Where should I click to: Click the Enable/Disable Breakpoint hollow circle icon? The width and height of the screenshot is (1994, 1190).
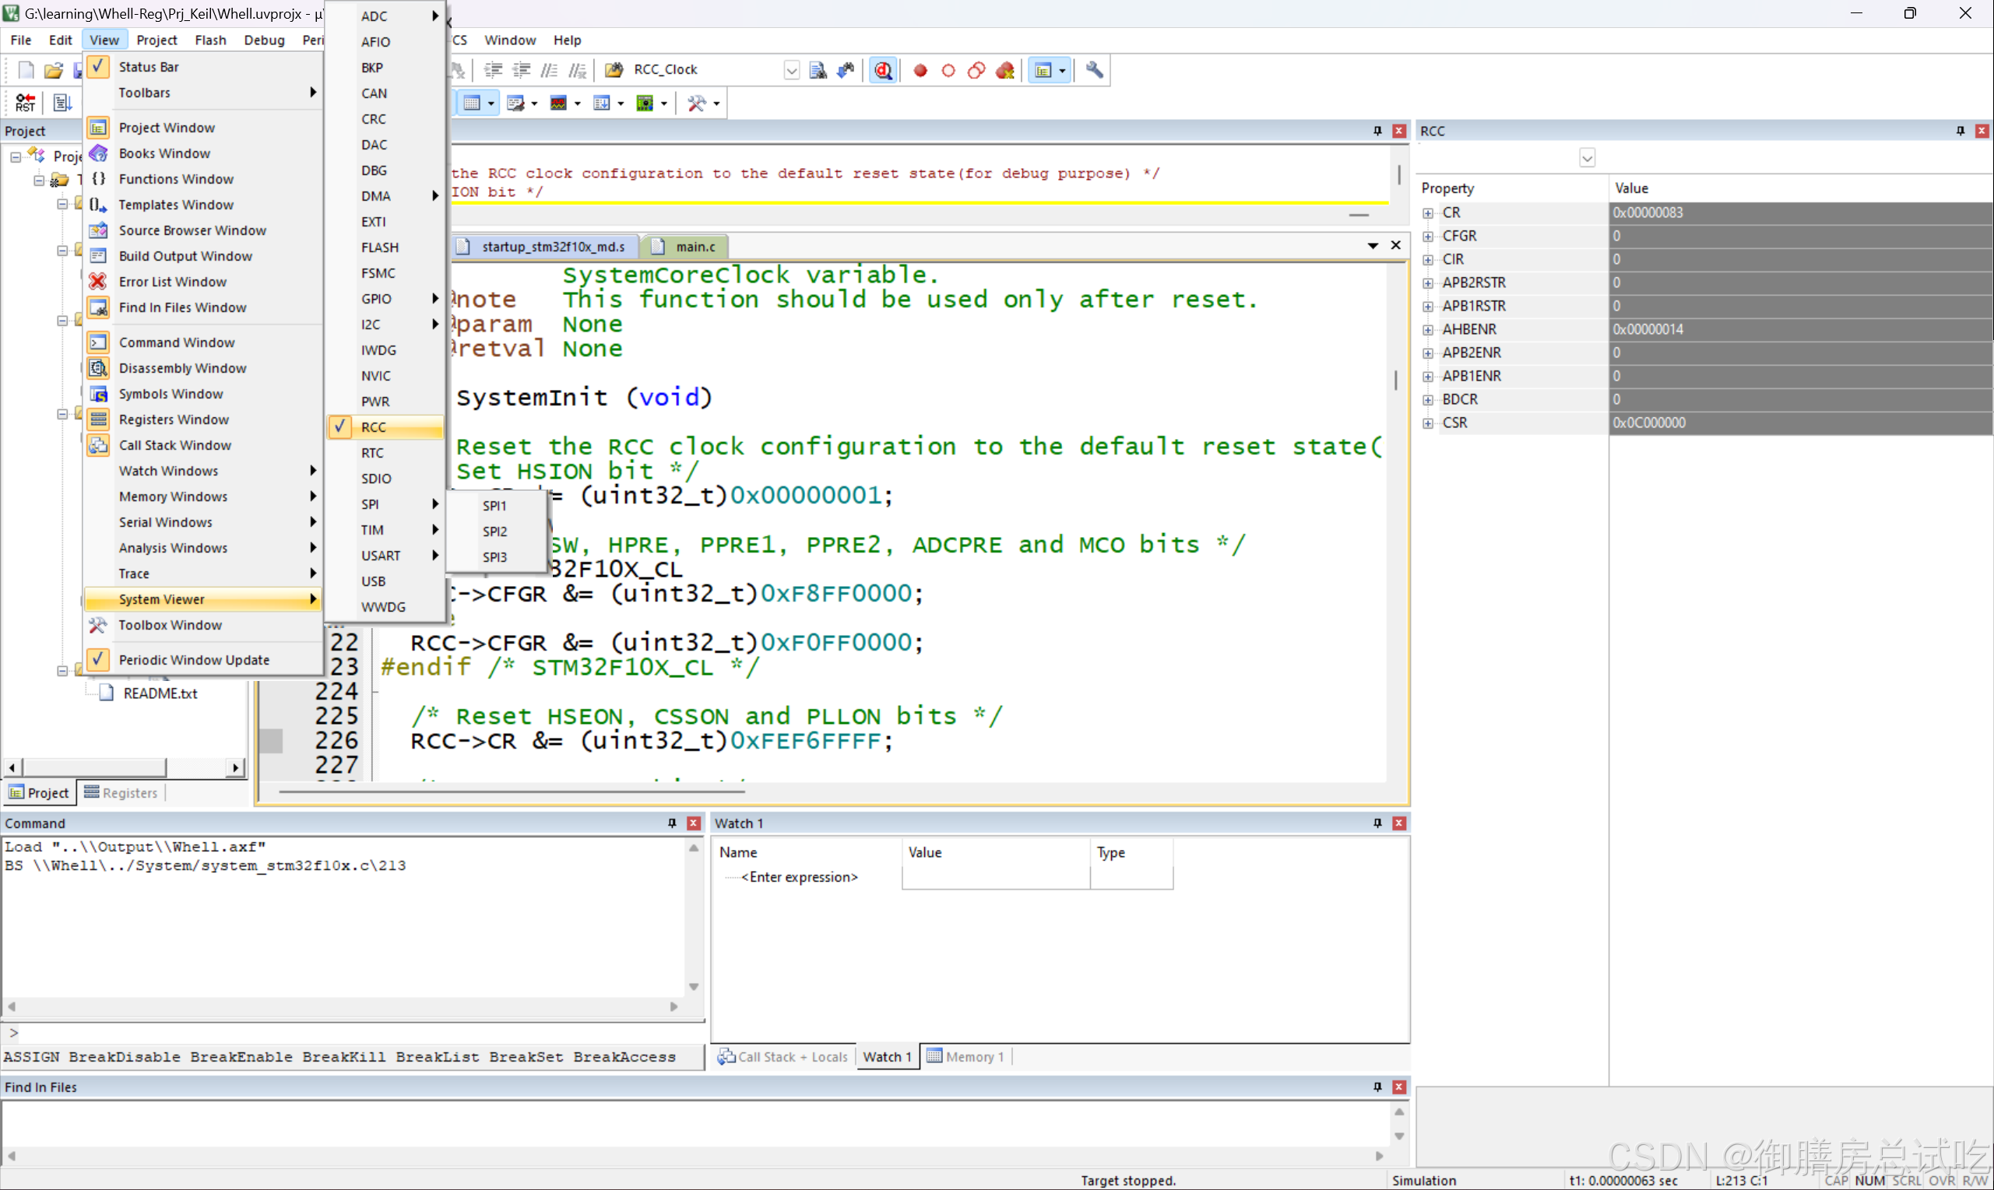tap(948, 70)
